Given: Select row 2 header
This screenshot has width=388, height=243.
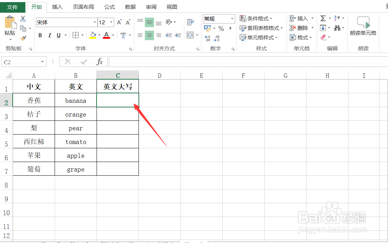Looking at the screenshot, I should tap(6, 101).
